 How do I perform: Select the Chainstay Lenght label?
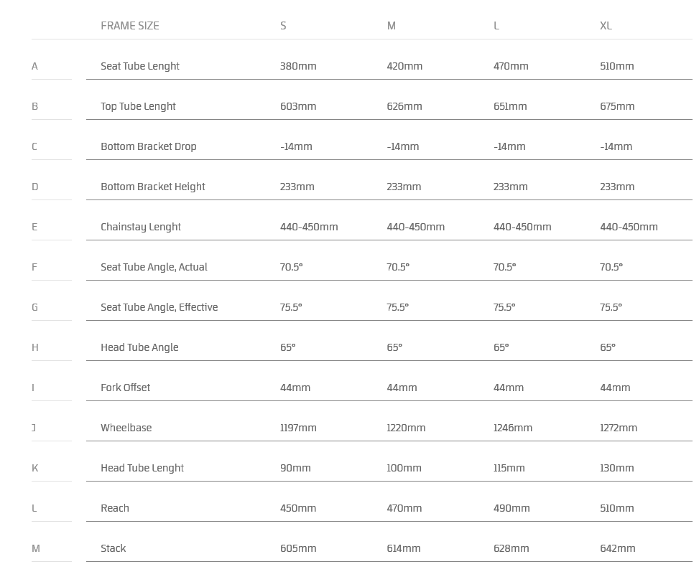tap(141, 227)
